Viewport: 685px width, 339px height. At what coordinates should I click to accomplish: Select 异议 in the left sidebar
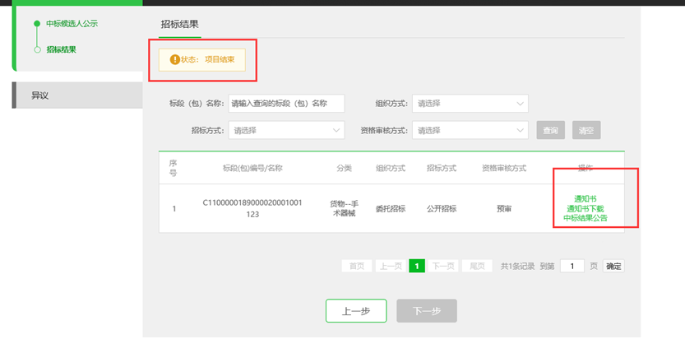pyautogui.click(x=41, y=95)
